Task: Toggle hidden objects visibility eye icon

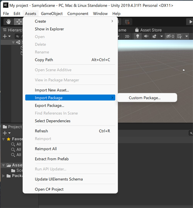Action: [170, 36]
